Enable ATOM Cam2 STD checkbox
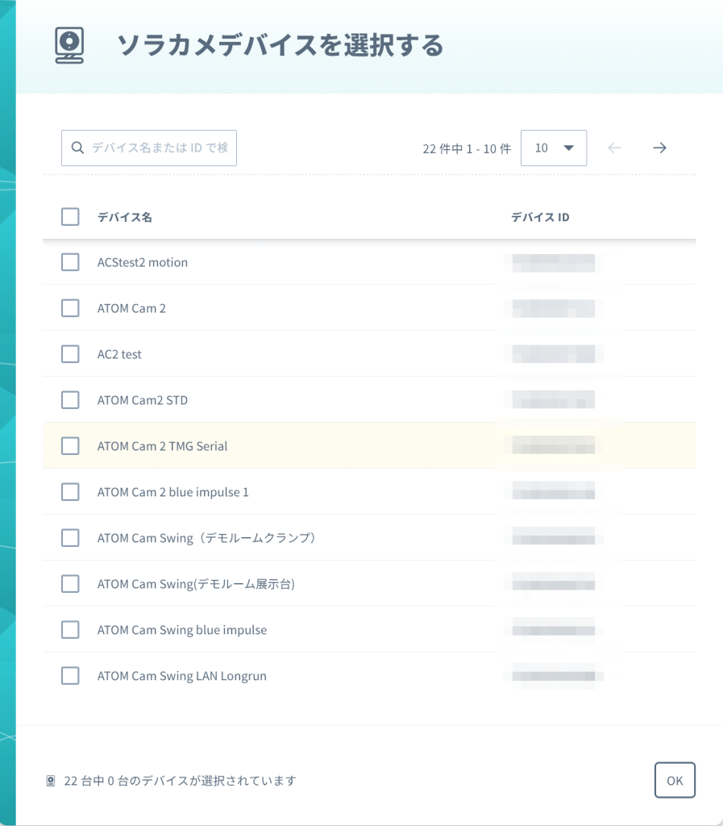 point(70,400)
